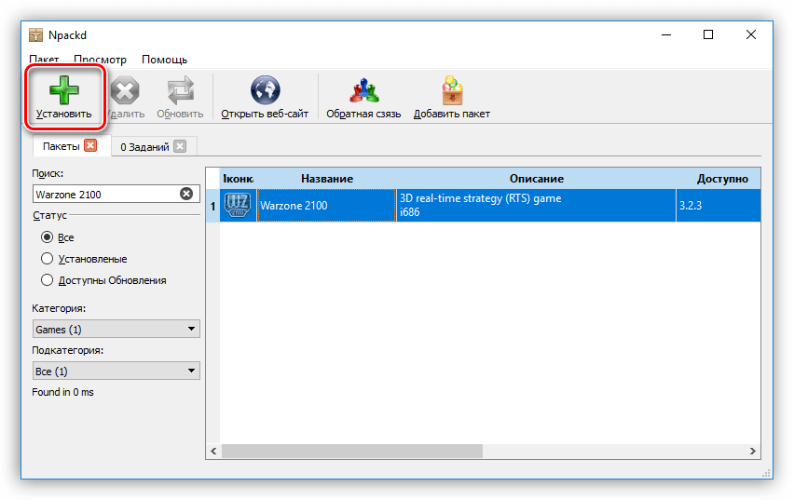Expand the Категория Games dropdown
794x500 pixels.
[116, 329]
